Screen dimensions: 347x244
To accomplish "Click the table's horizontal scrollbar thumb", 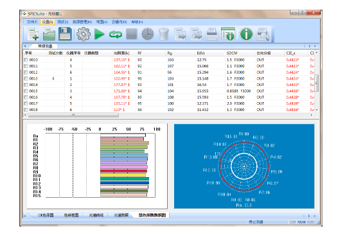I will [x=73, y=115].
